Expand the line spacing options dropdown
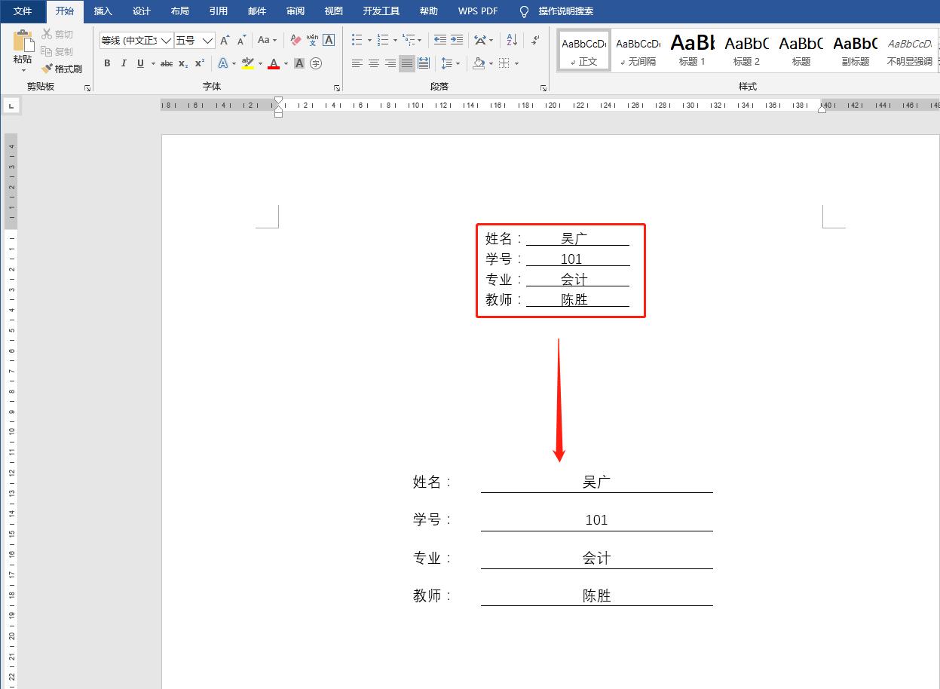The width and height of the screenshot is (940, 689). click(x=457, y=63)
